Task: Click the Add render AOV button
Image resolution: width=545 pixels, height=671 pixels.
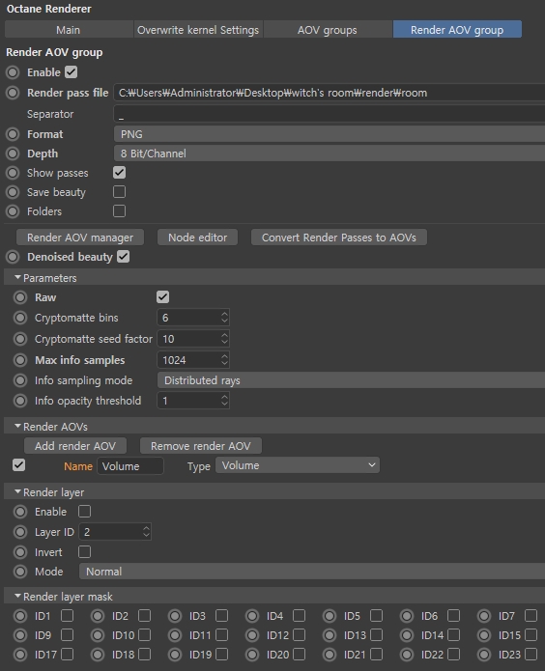Action: pos(75,446)
